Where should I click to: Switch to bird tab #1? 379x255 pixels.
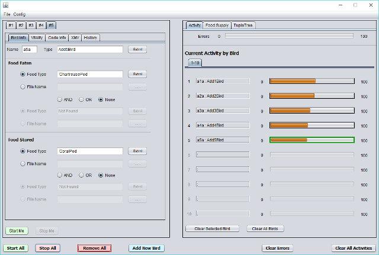[x=11, y=25]
